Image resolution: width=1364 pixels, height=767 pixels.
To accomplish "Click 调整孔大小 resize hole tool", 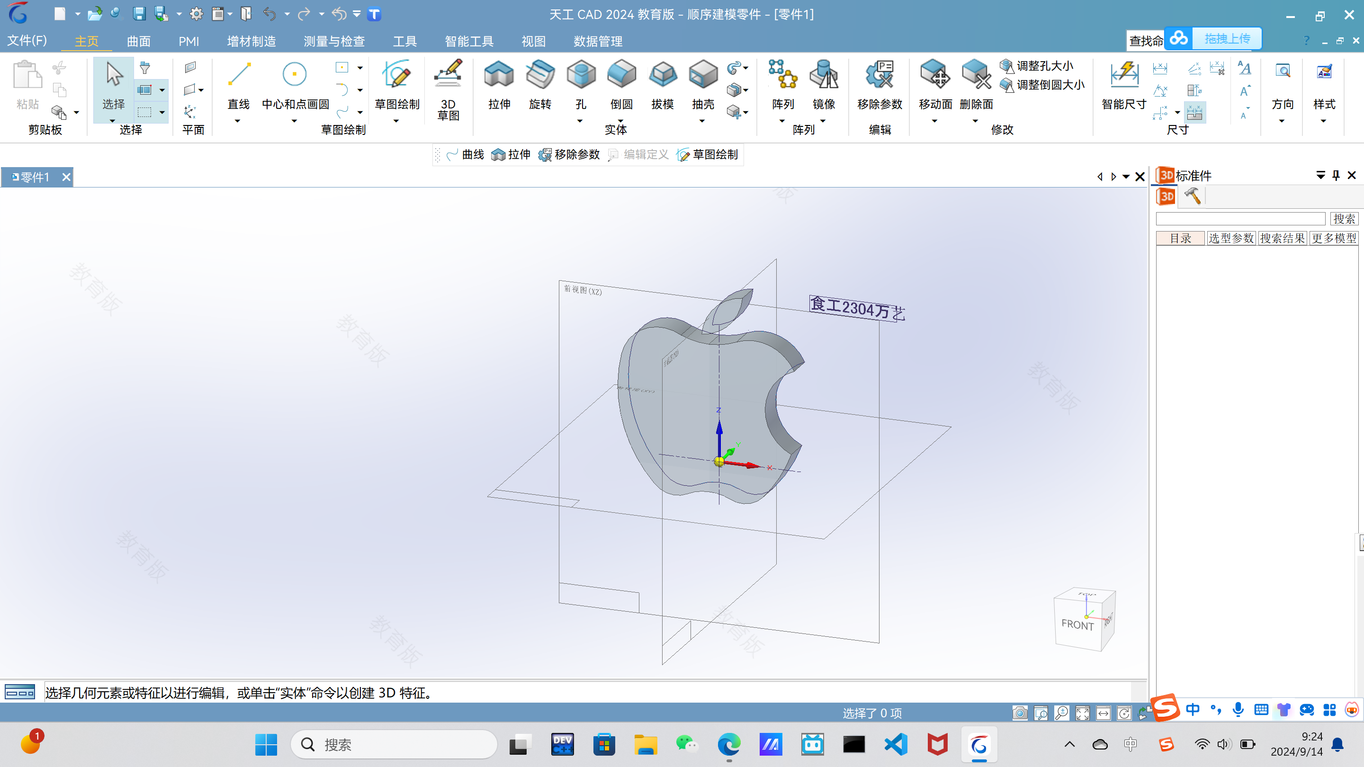I will tap(1036, 66).
